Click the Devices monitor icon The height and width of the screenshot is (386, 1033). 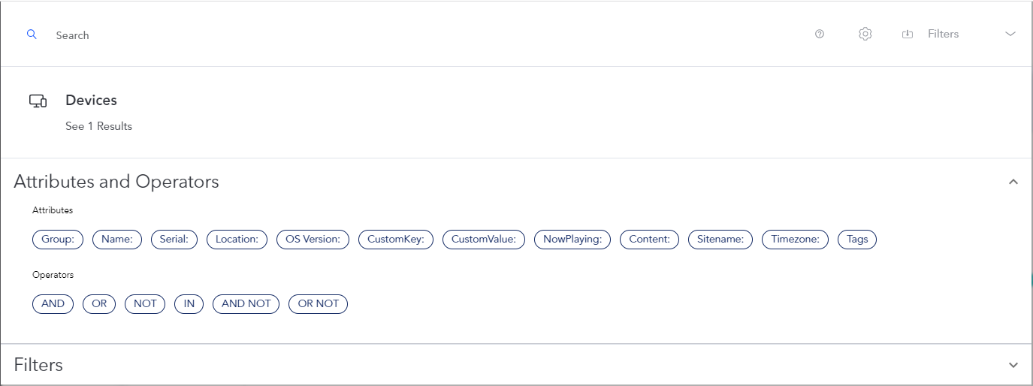38,101
